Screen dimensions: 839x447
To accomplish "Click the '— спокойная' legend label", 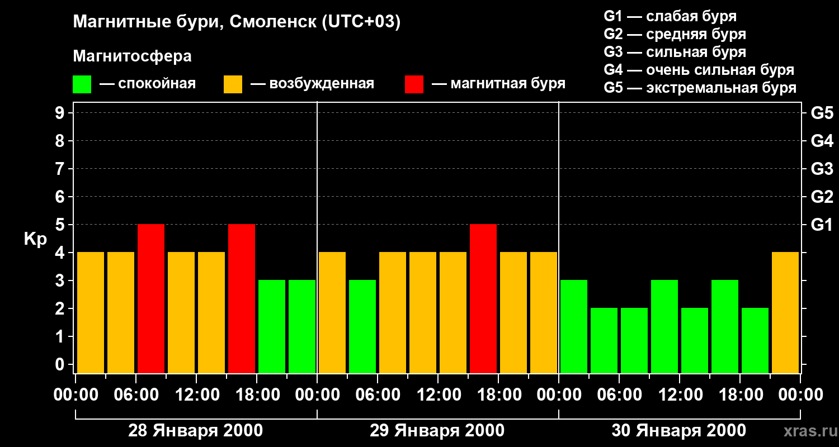I will (x=148, y=84).
